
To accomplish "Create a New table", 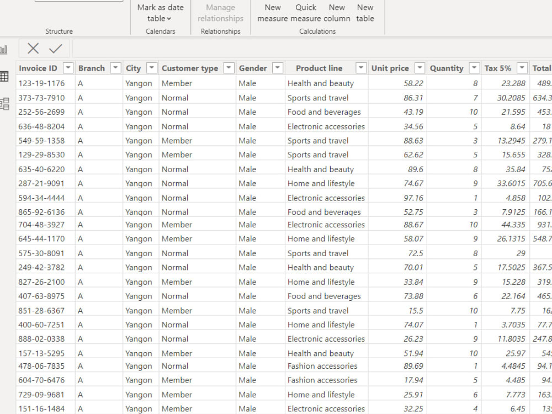I will point(365,12).
